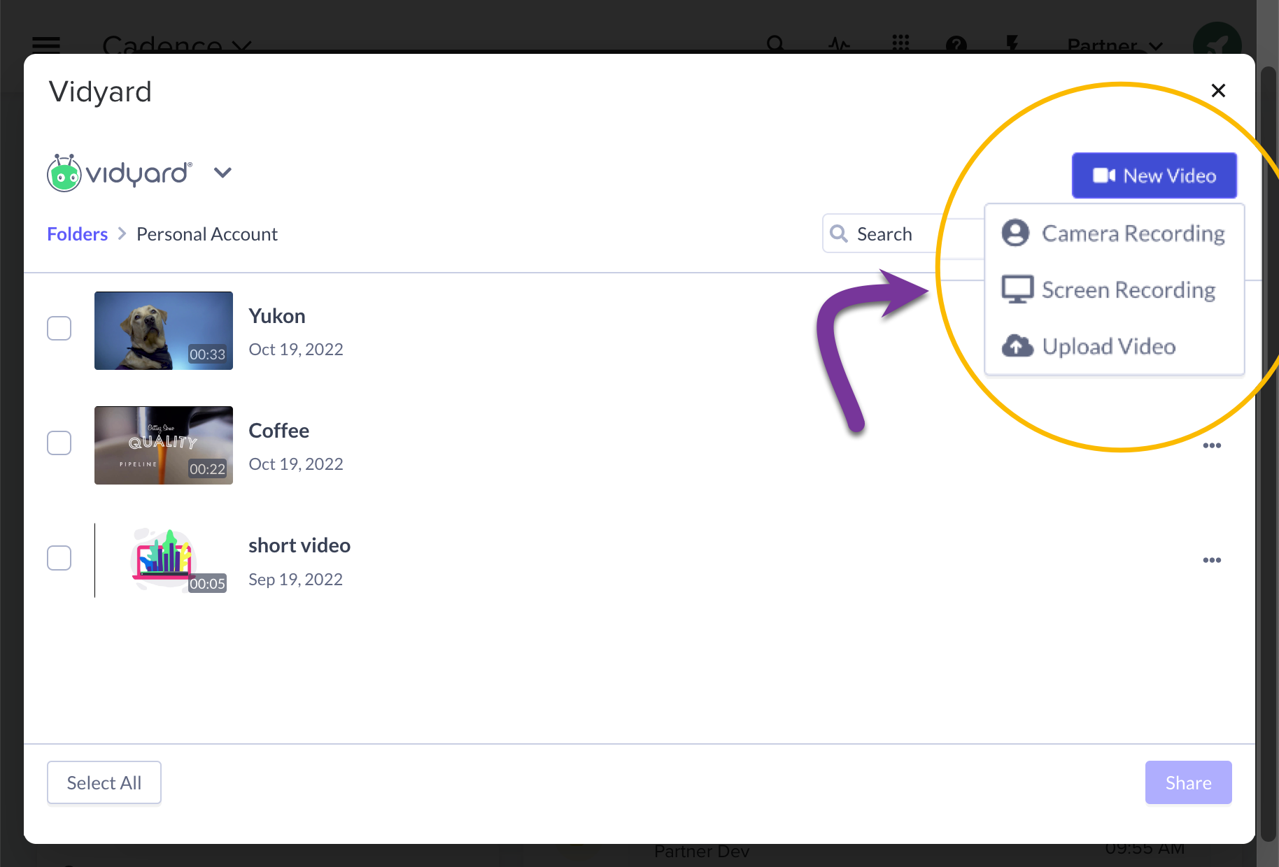Click the Vidyard robot logo
The width and height of the screenshot is (1279, 867).
pyautogui.click(x=64, y=173)
